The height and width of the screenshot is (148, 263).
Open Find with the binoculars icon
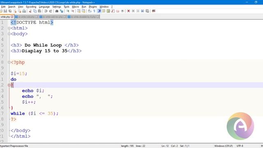pos(57,11)
